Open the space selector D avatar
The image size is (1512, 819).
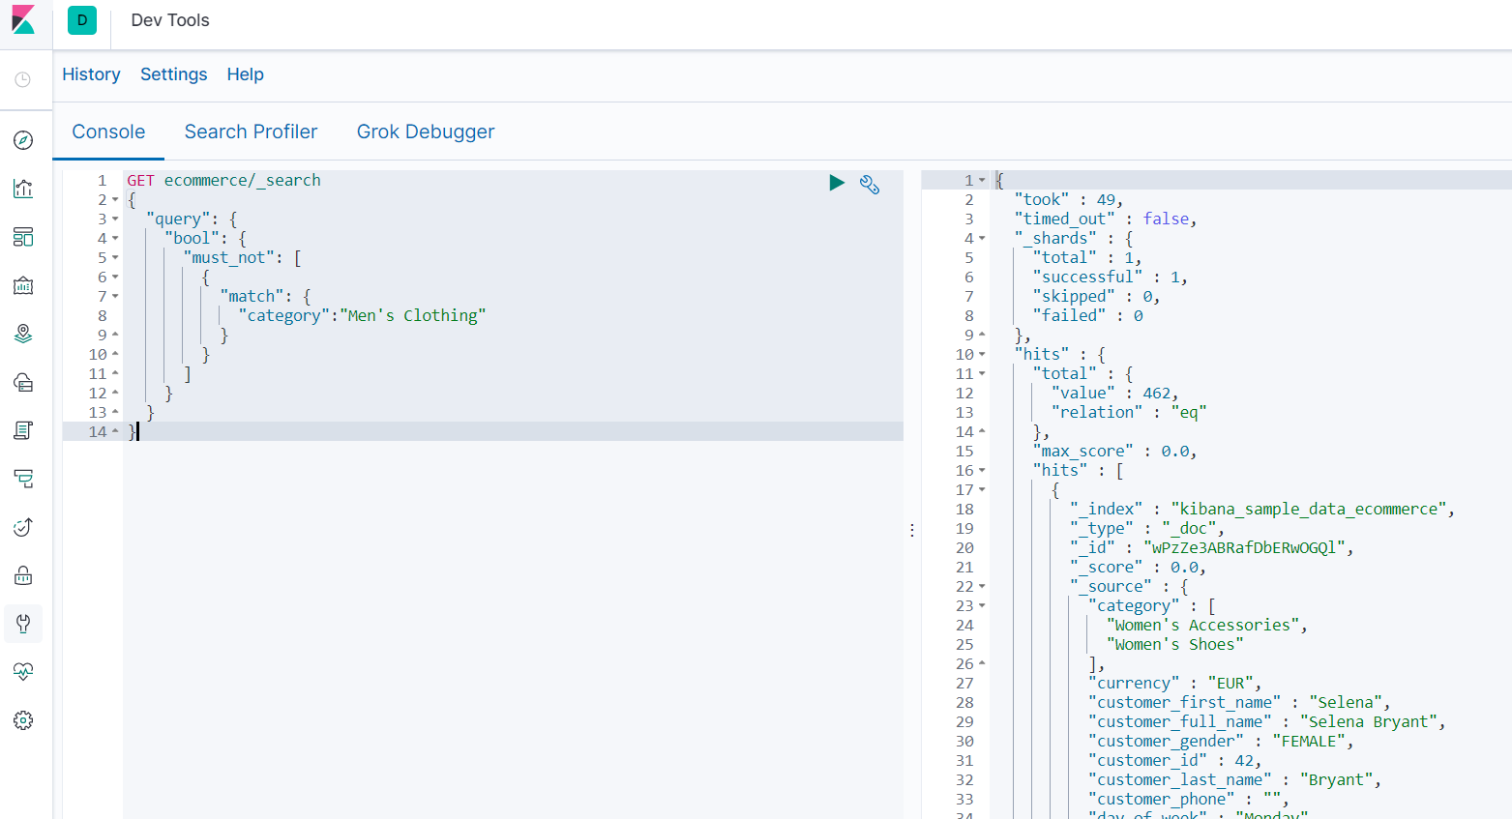click(x=82, y=20)
